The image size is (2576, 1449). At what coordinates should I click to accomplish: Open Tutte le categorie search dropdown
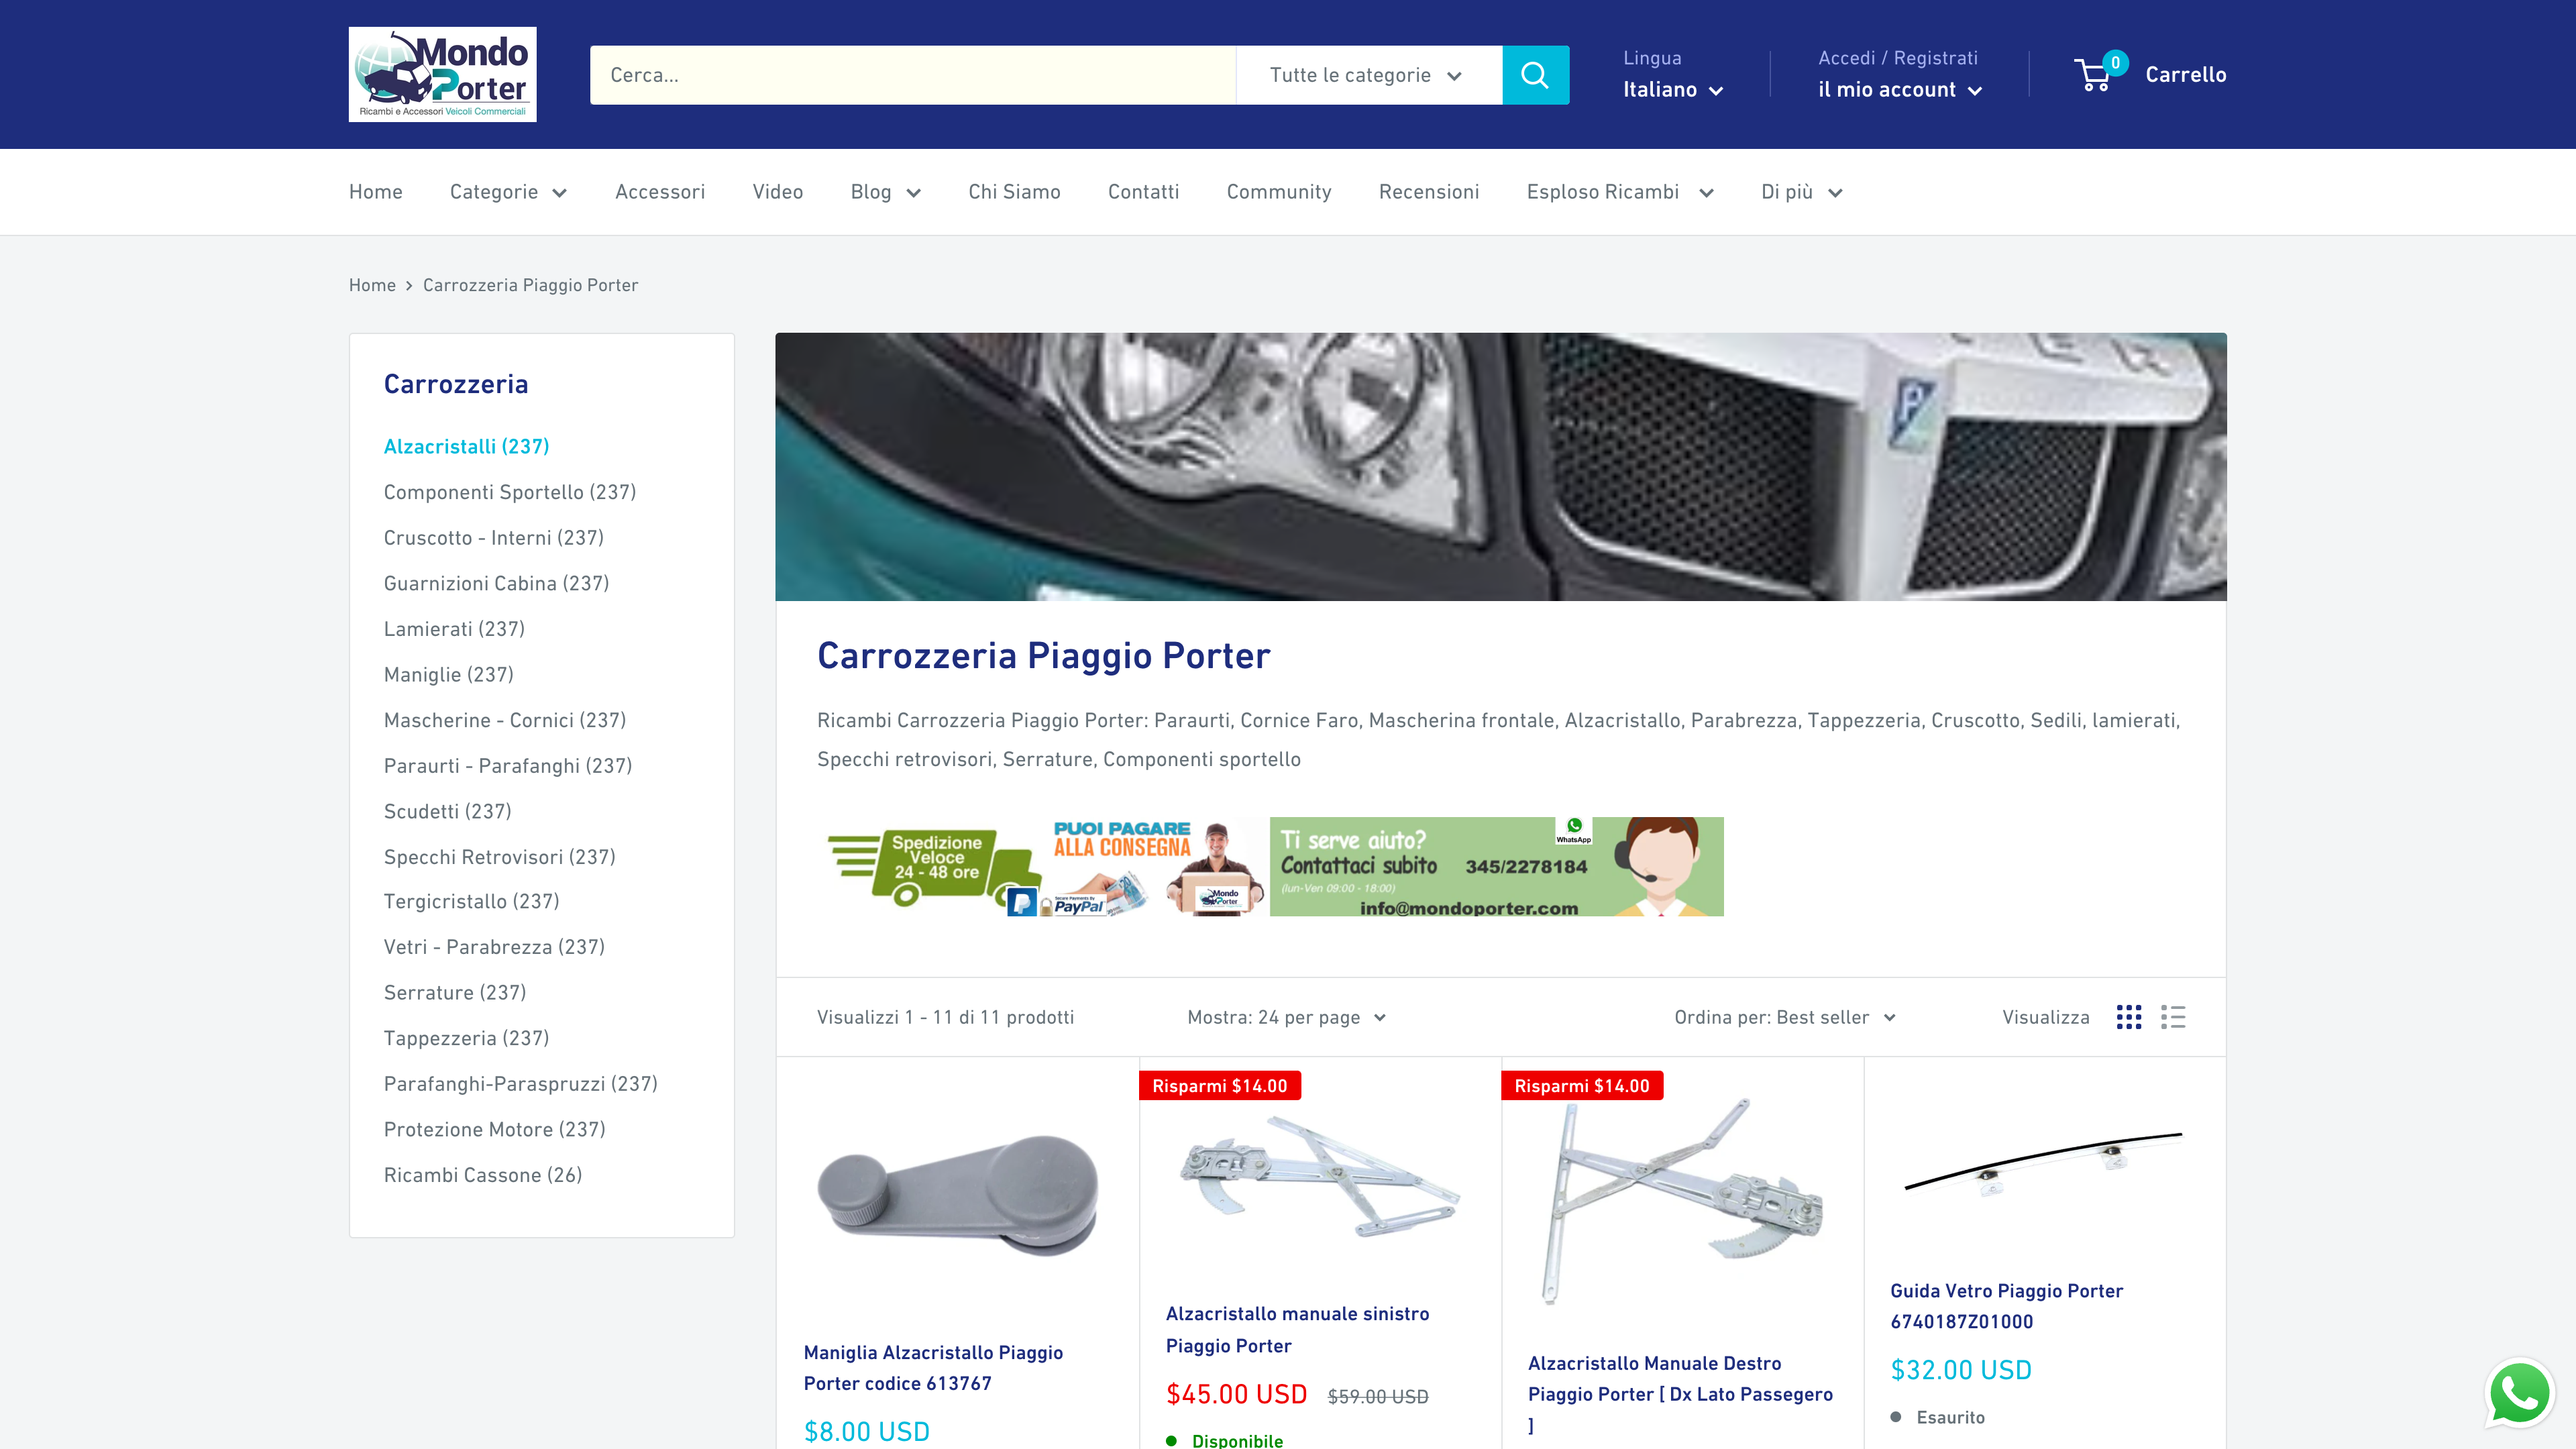(x=1368, y=75)
